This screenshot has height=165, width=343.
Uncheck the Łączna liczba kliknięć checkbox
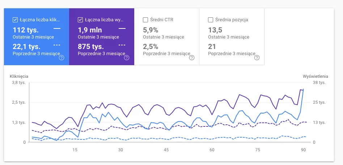coord(15,20)
